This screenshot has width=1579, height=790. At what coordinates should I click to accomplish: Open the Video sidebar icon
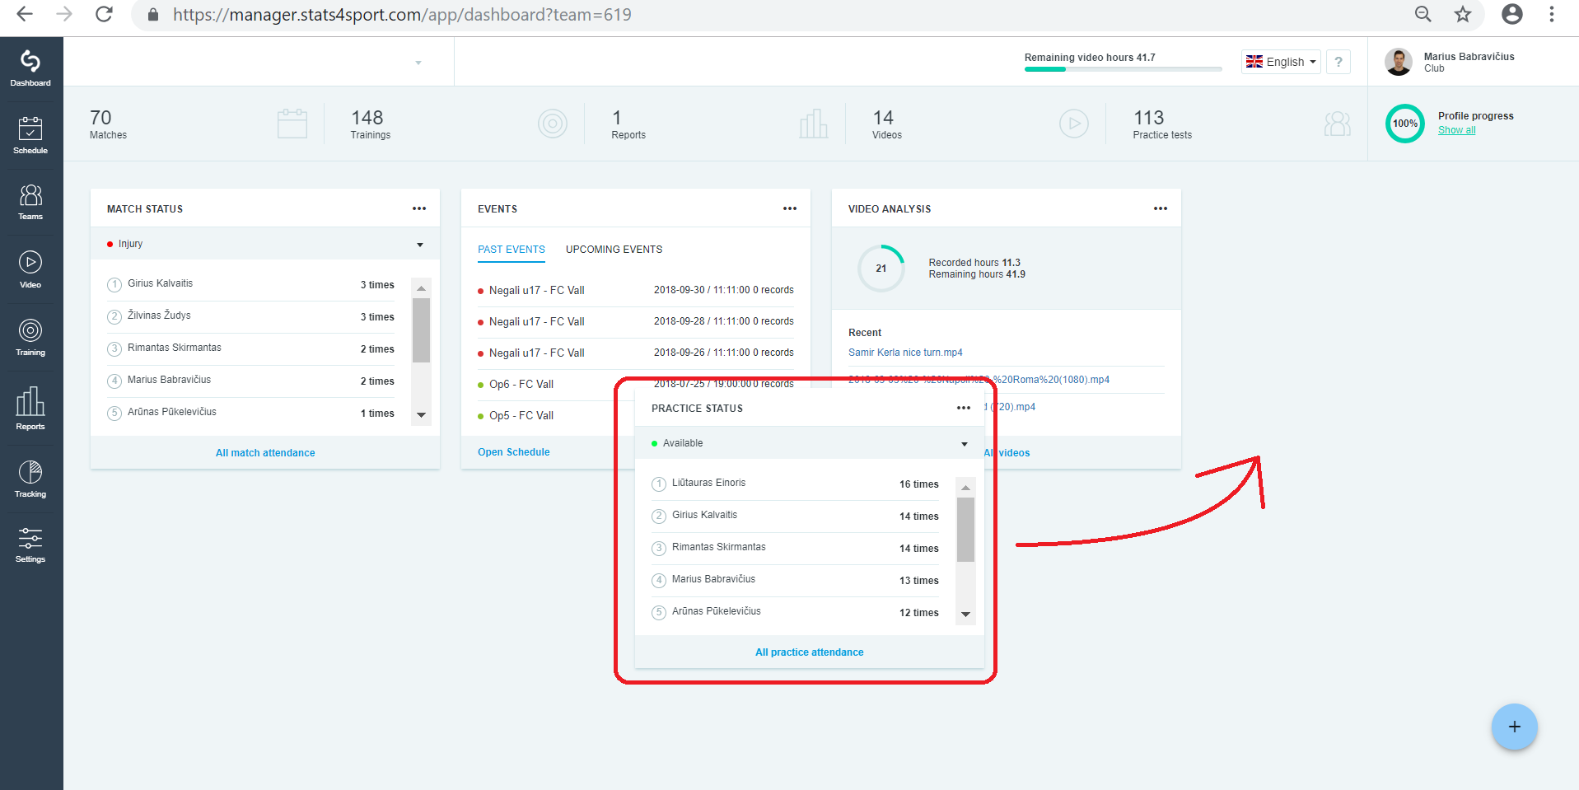pyautogui.click(x=30, y=270)
